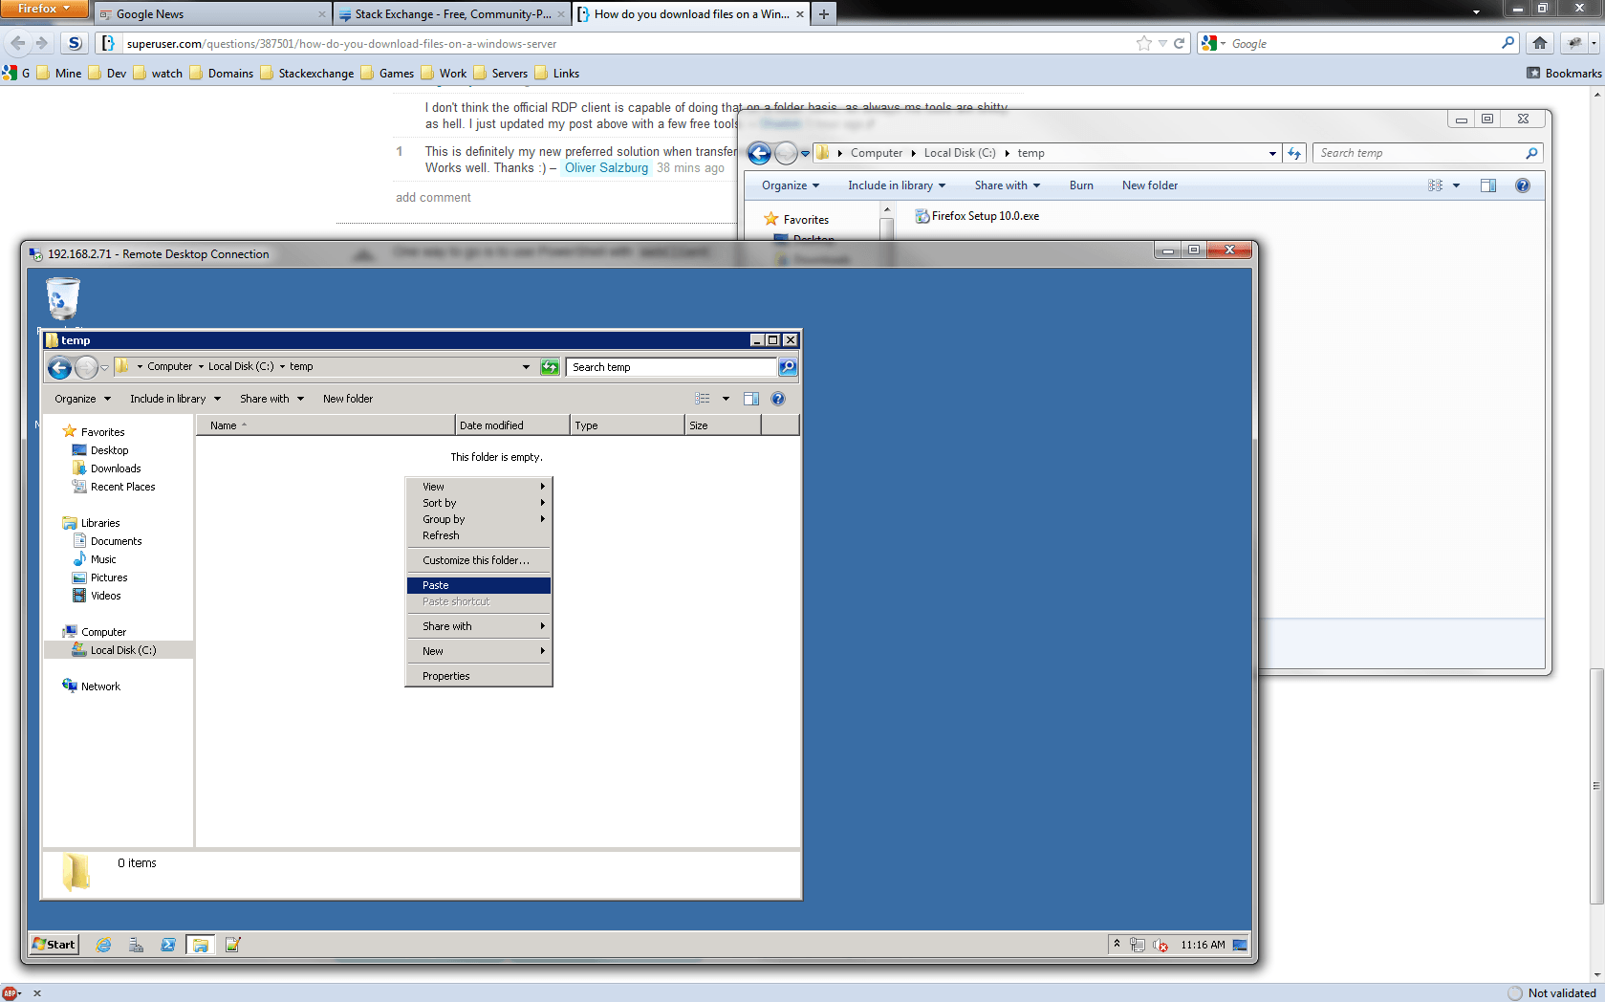Click New folder in remote explorer

click(348, 399)
